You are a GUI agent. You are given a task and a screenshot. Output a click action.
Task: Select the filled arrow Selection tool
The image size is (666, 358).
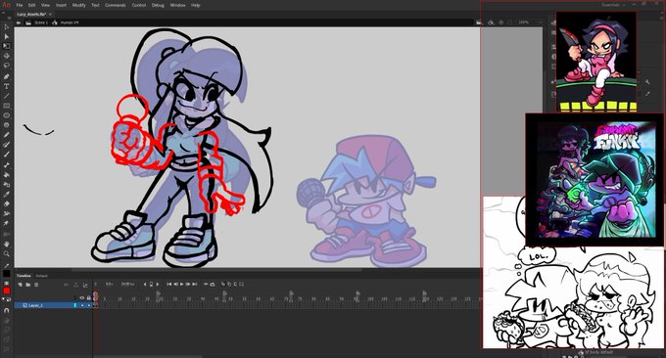(7, 36)
